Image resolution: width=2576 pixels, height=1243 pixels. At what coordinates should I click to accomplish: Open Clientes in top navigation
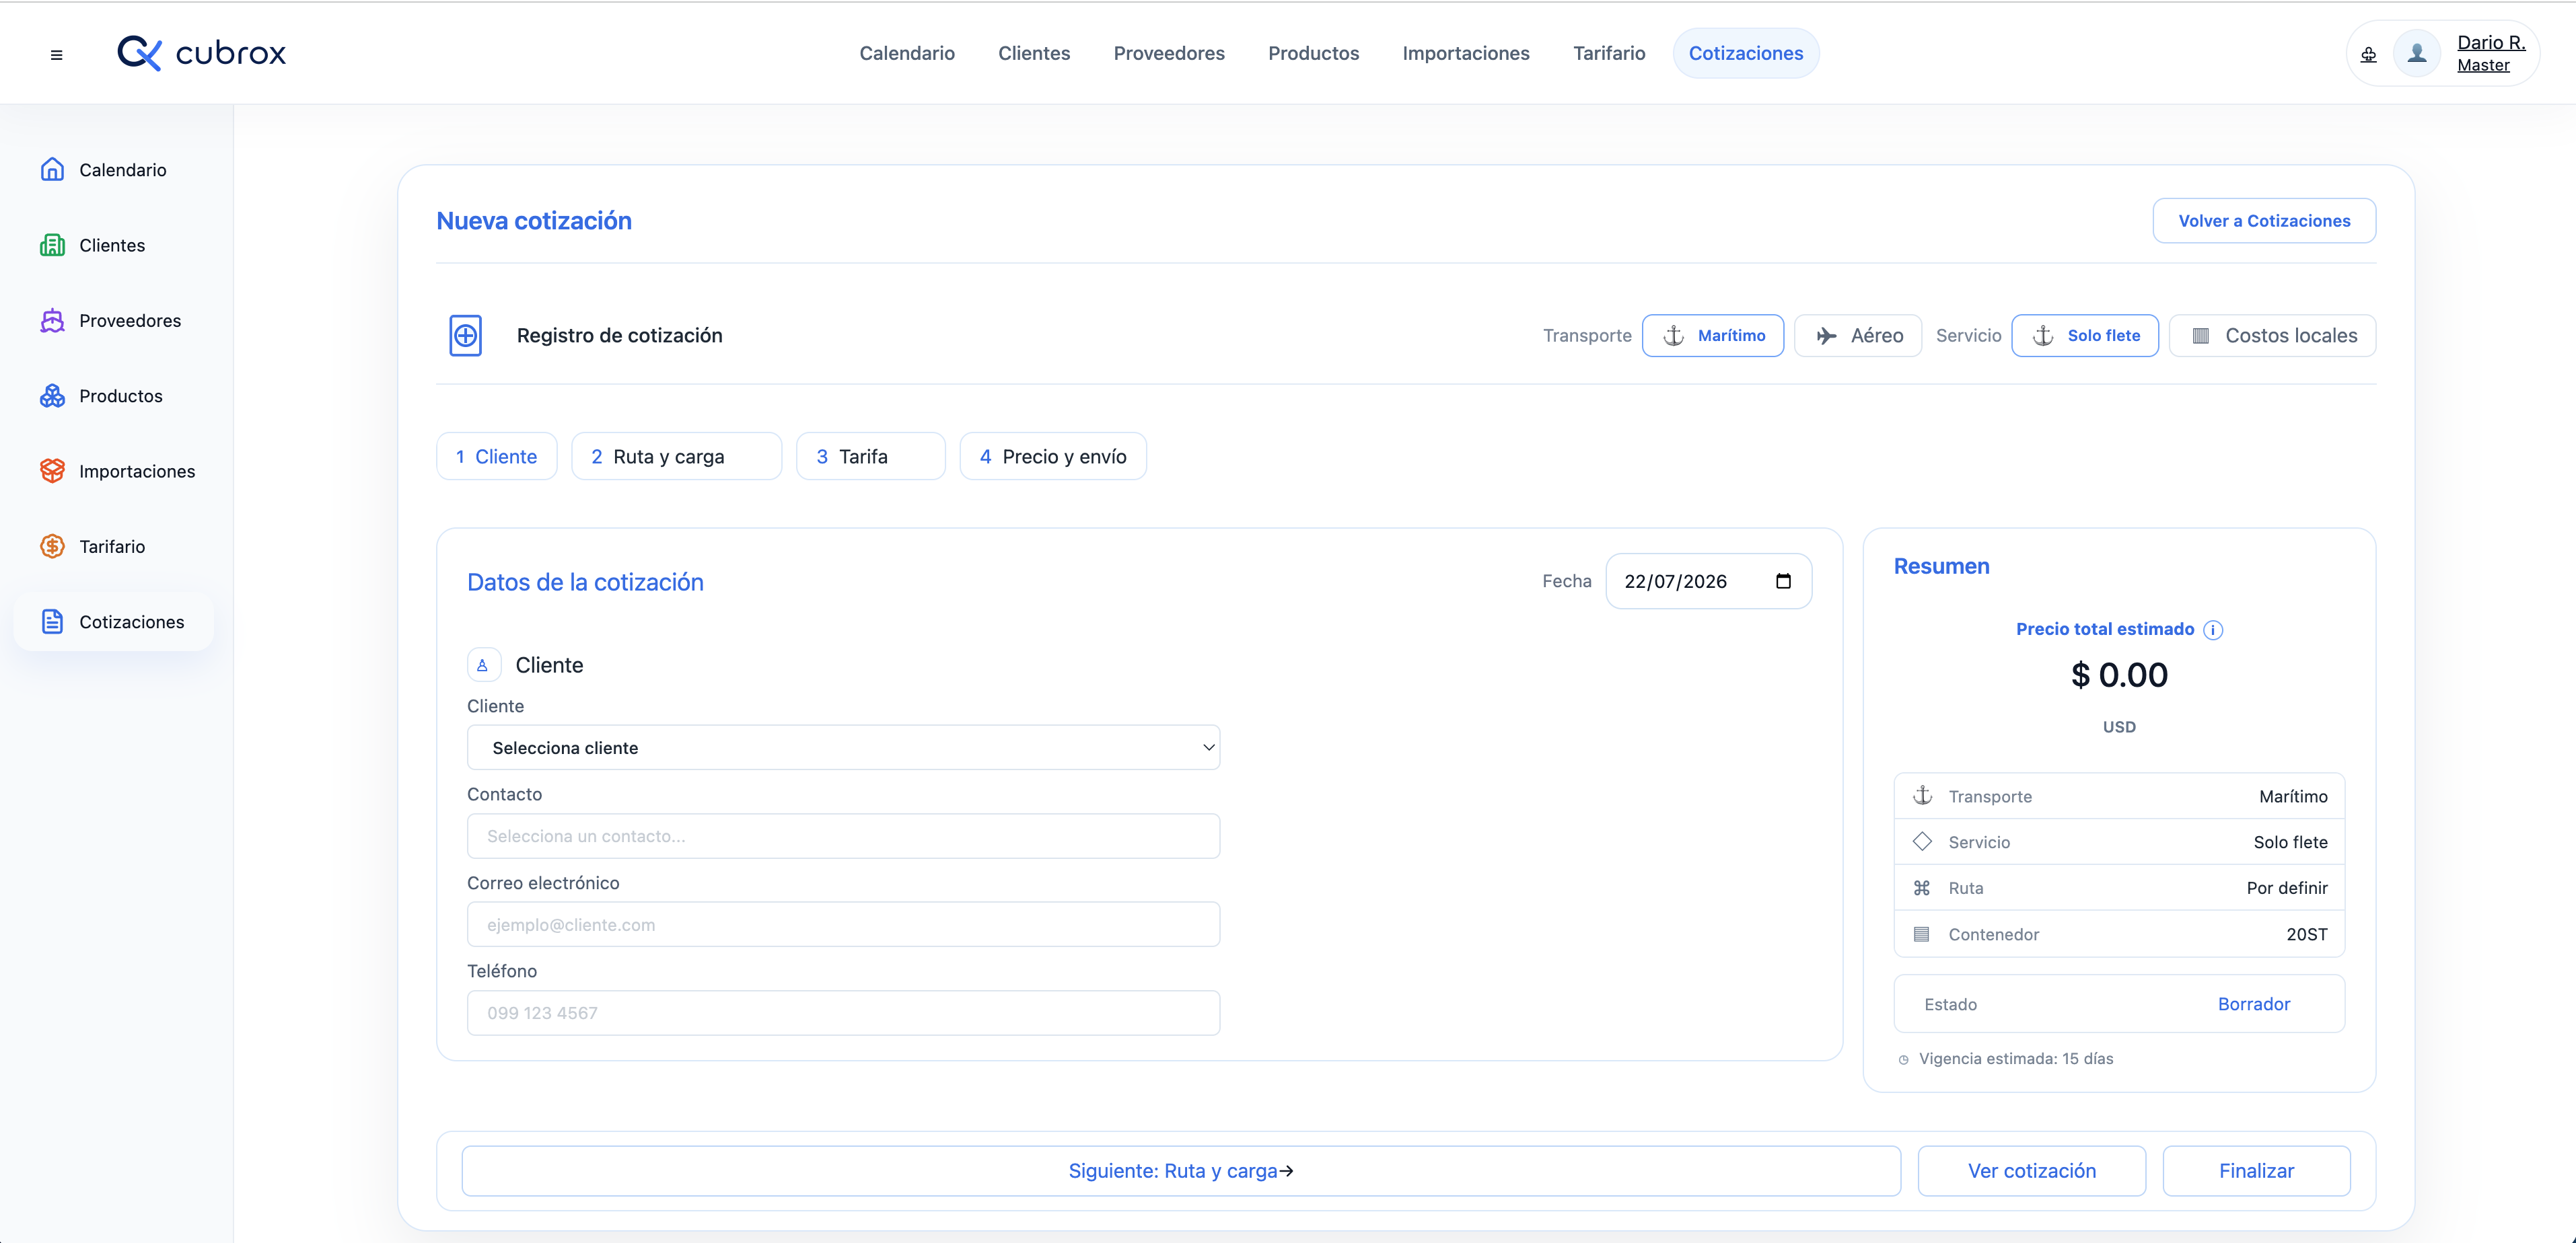coord(1034,53)
